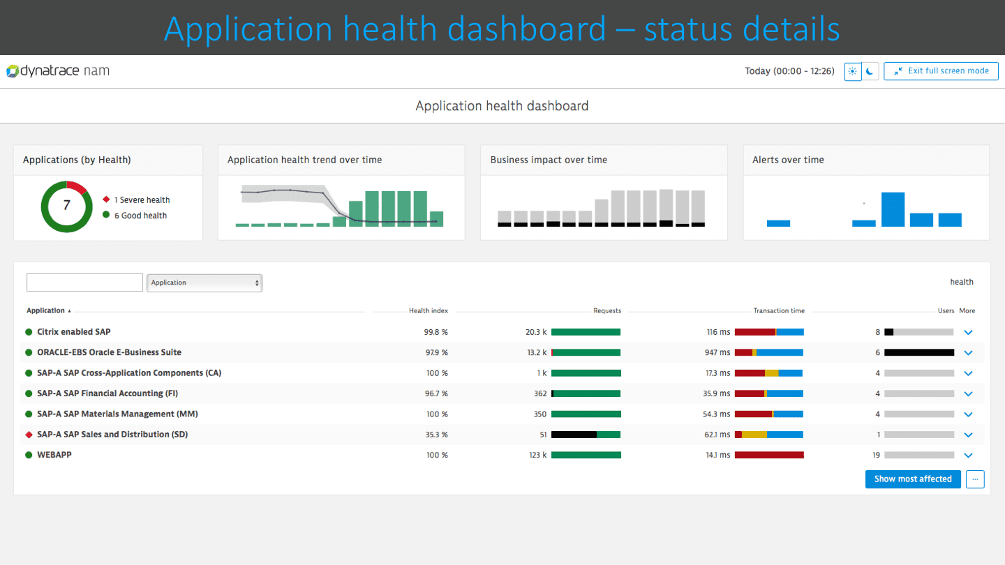Viewport: 1005px width, 565px height.
Task: Click 62.1 ms transaction time value
Action: tap(717, 435)
